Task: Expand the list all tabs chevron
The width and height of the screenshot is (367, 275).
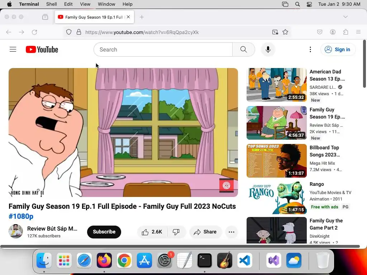Action: click(345, 17)
